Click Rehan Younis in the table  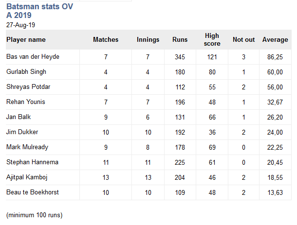[x=26, y=102]
